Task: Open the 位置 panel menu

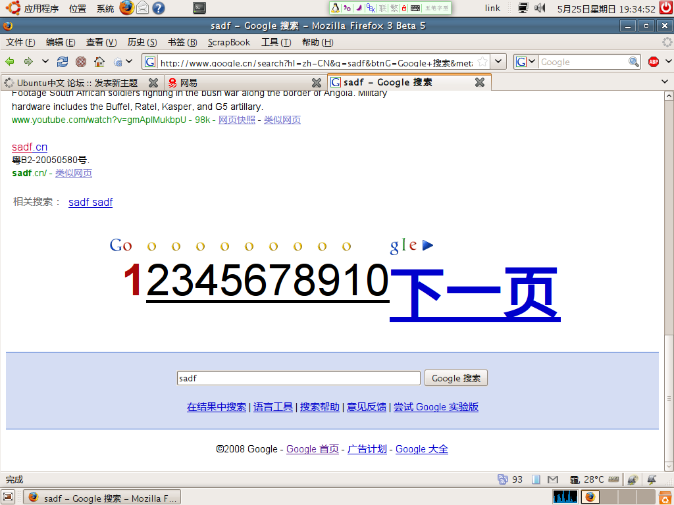Action: (x=78, y=8)
